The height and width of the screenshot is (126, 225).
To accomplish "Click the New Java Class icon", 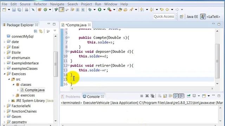I will tap(45, 9).
